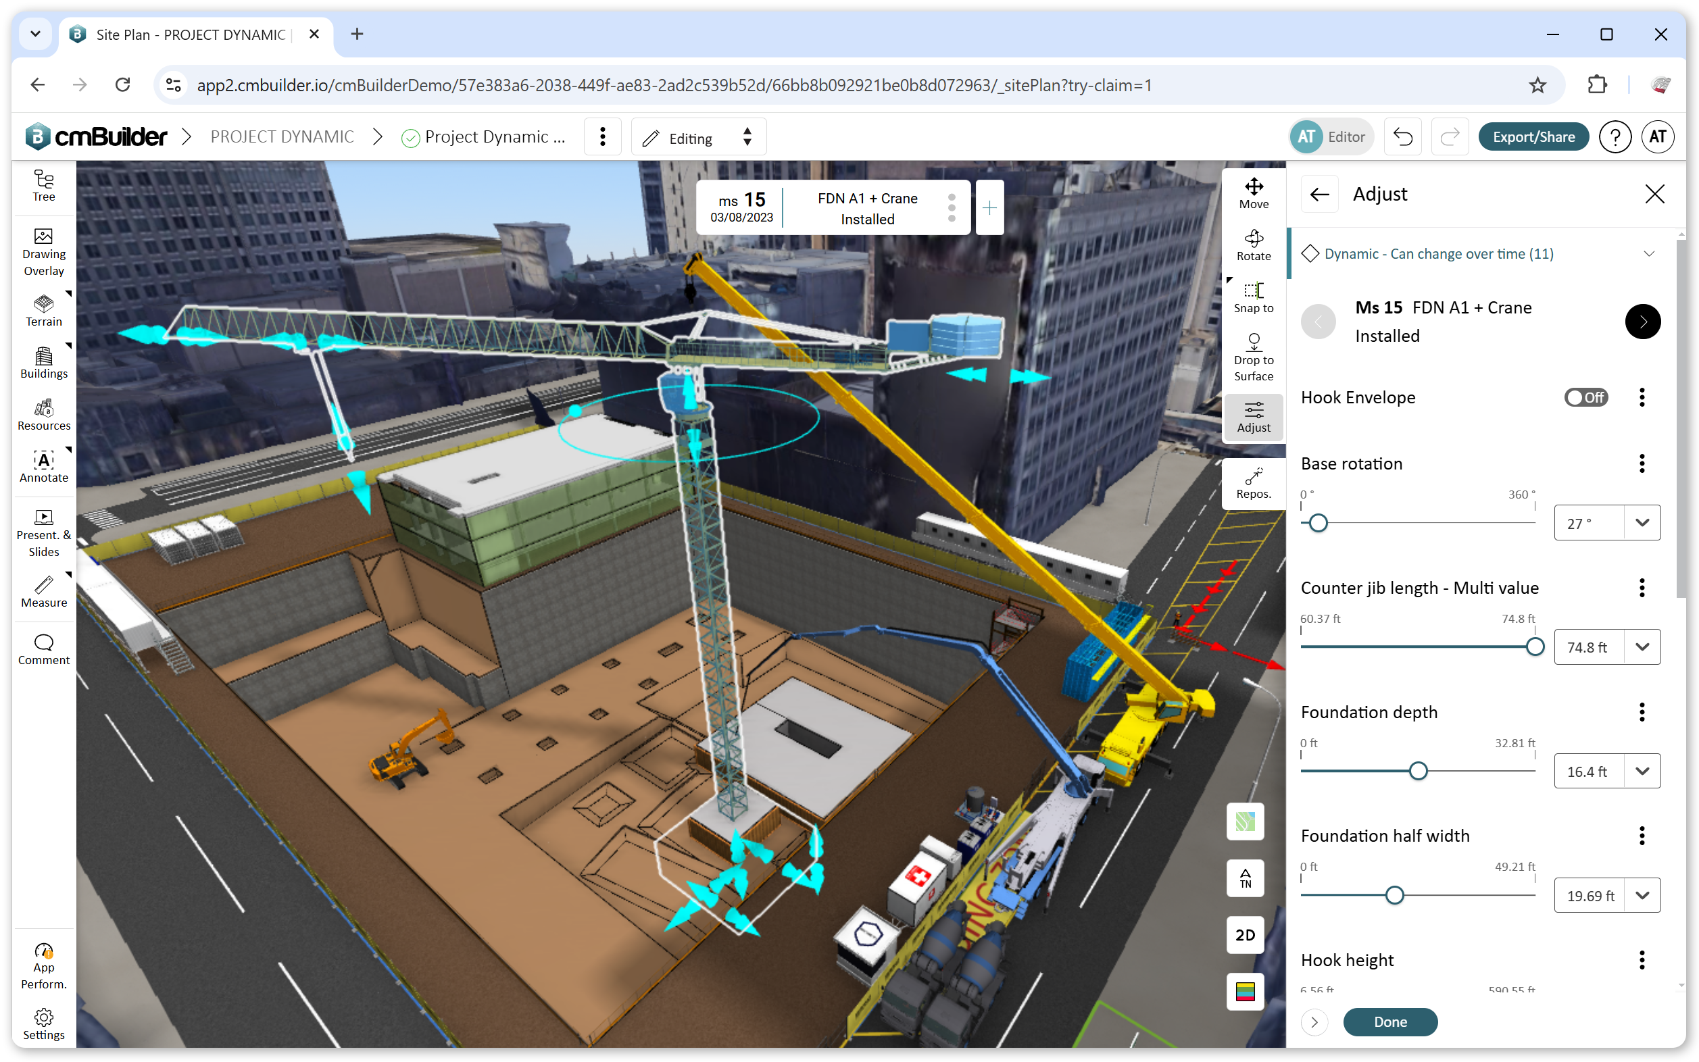
Task: Click Drop to Surface tool
Action: [1254, 357]
